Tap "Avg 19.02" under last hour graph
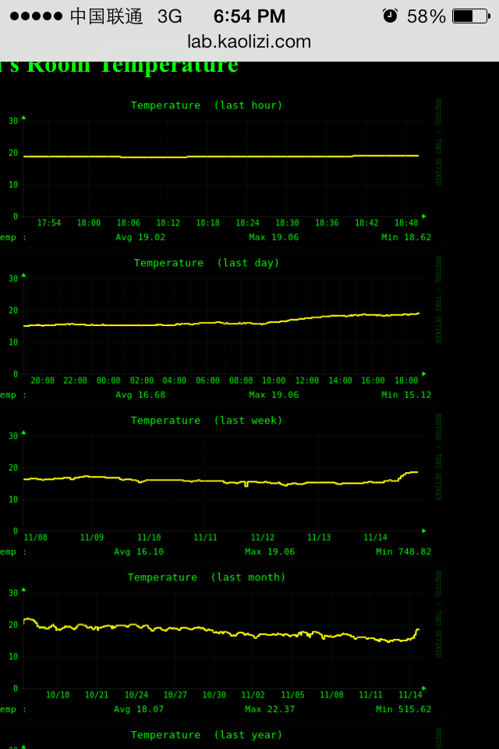 [x=140, y=237]
